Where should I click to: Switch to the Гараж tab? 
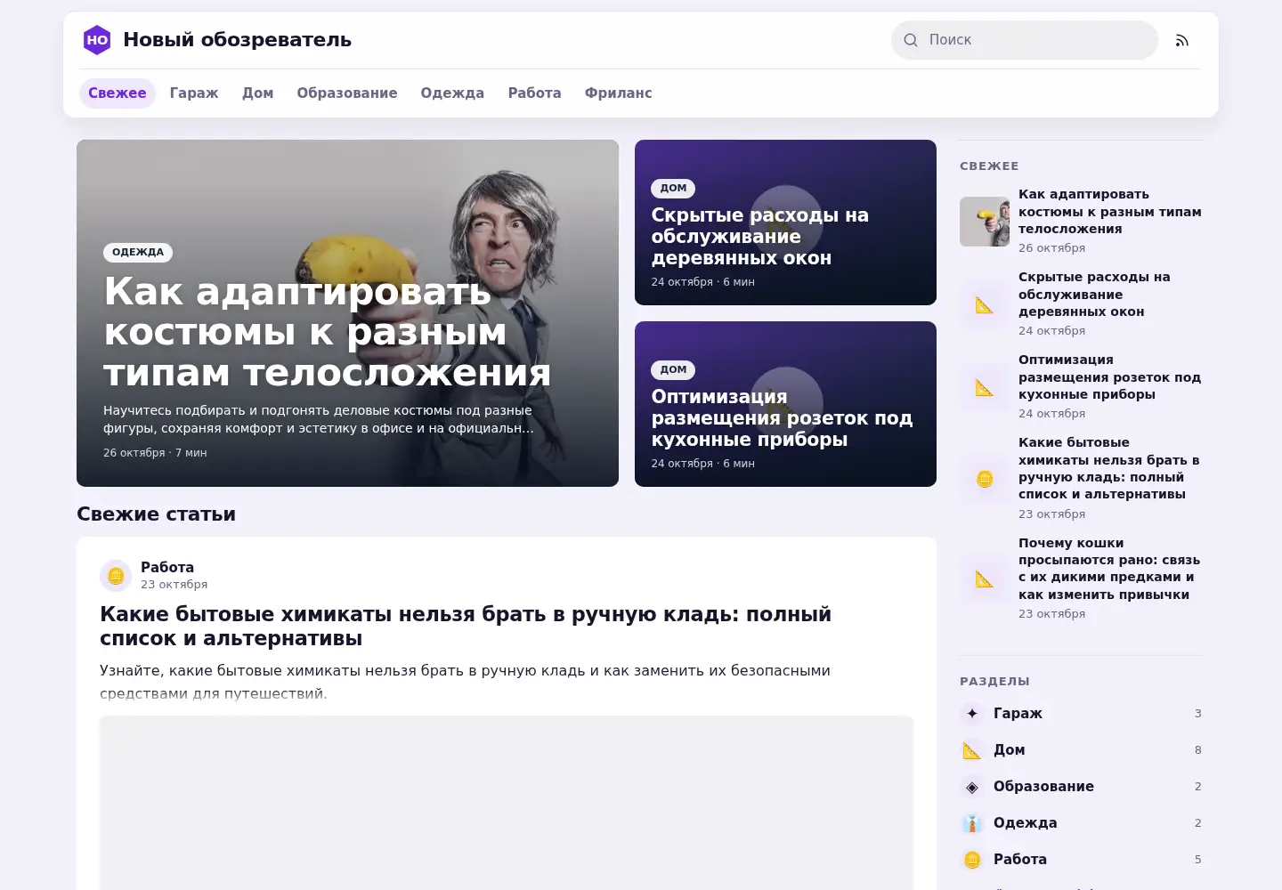coord(194,93)
